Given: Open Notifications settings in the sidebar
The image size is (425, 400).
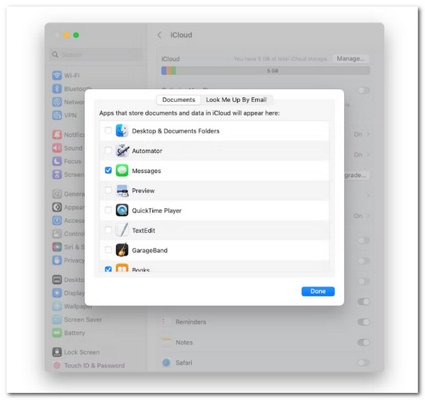Looking at the screenshot, I should coord(68,135).
